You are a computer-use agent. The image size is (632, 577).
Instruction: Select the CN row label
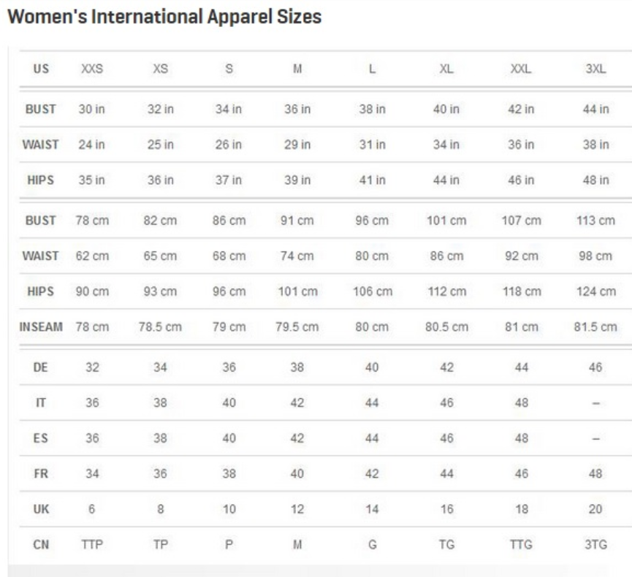[41, 545]
